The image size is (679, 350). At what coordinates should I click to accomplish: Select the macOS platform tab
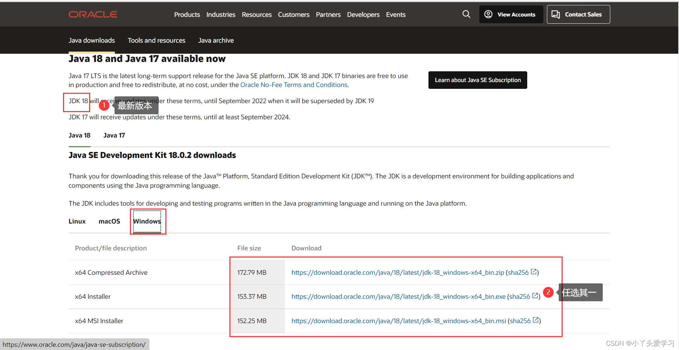coord(109,221)
